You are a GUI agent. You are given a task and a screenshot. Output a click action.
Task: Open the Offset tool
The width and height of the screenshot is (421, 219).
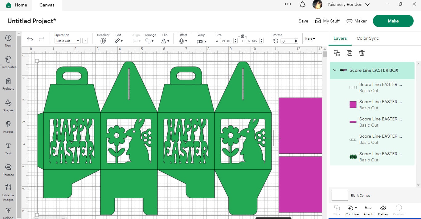182,41
